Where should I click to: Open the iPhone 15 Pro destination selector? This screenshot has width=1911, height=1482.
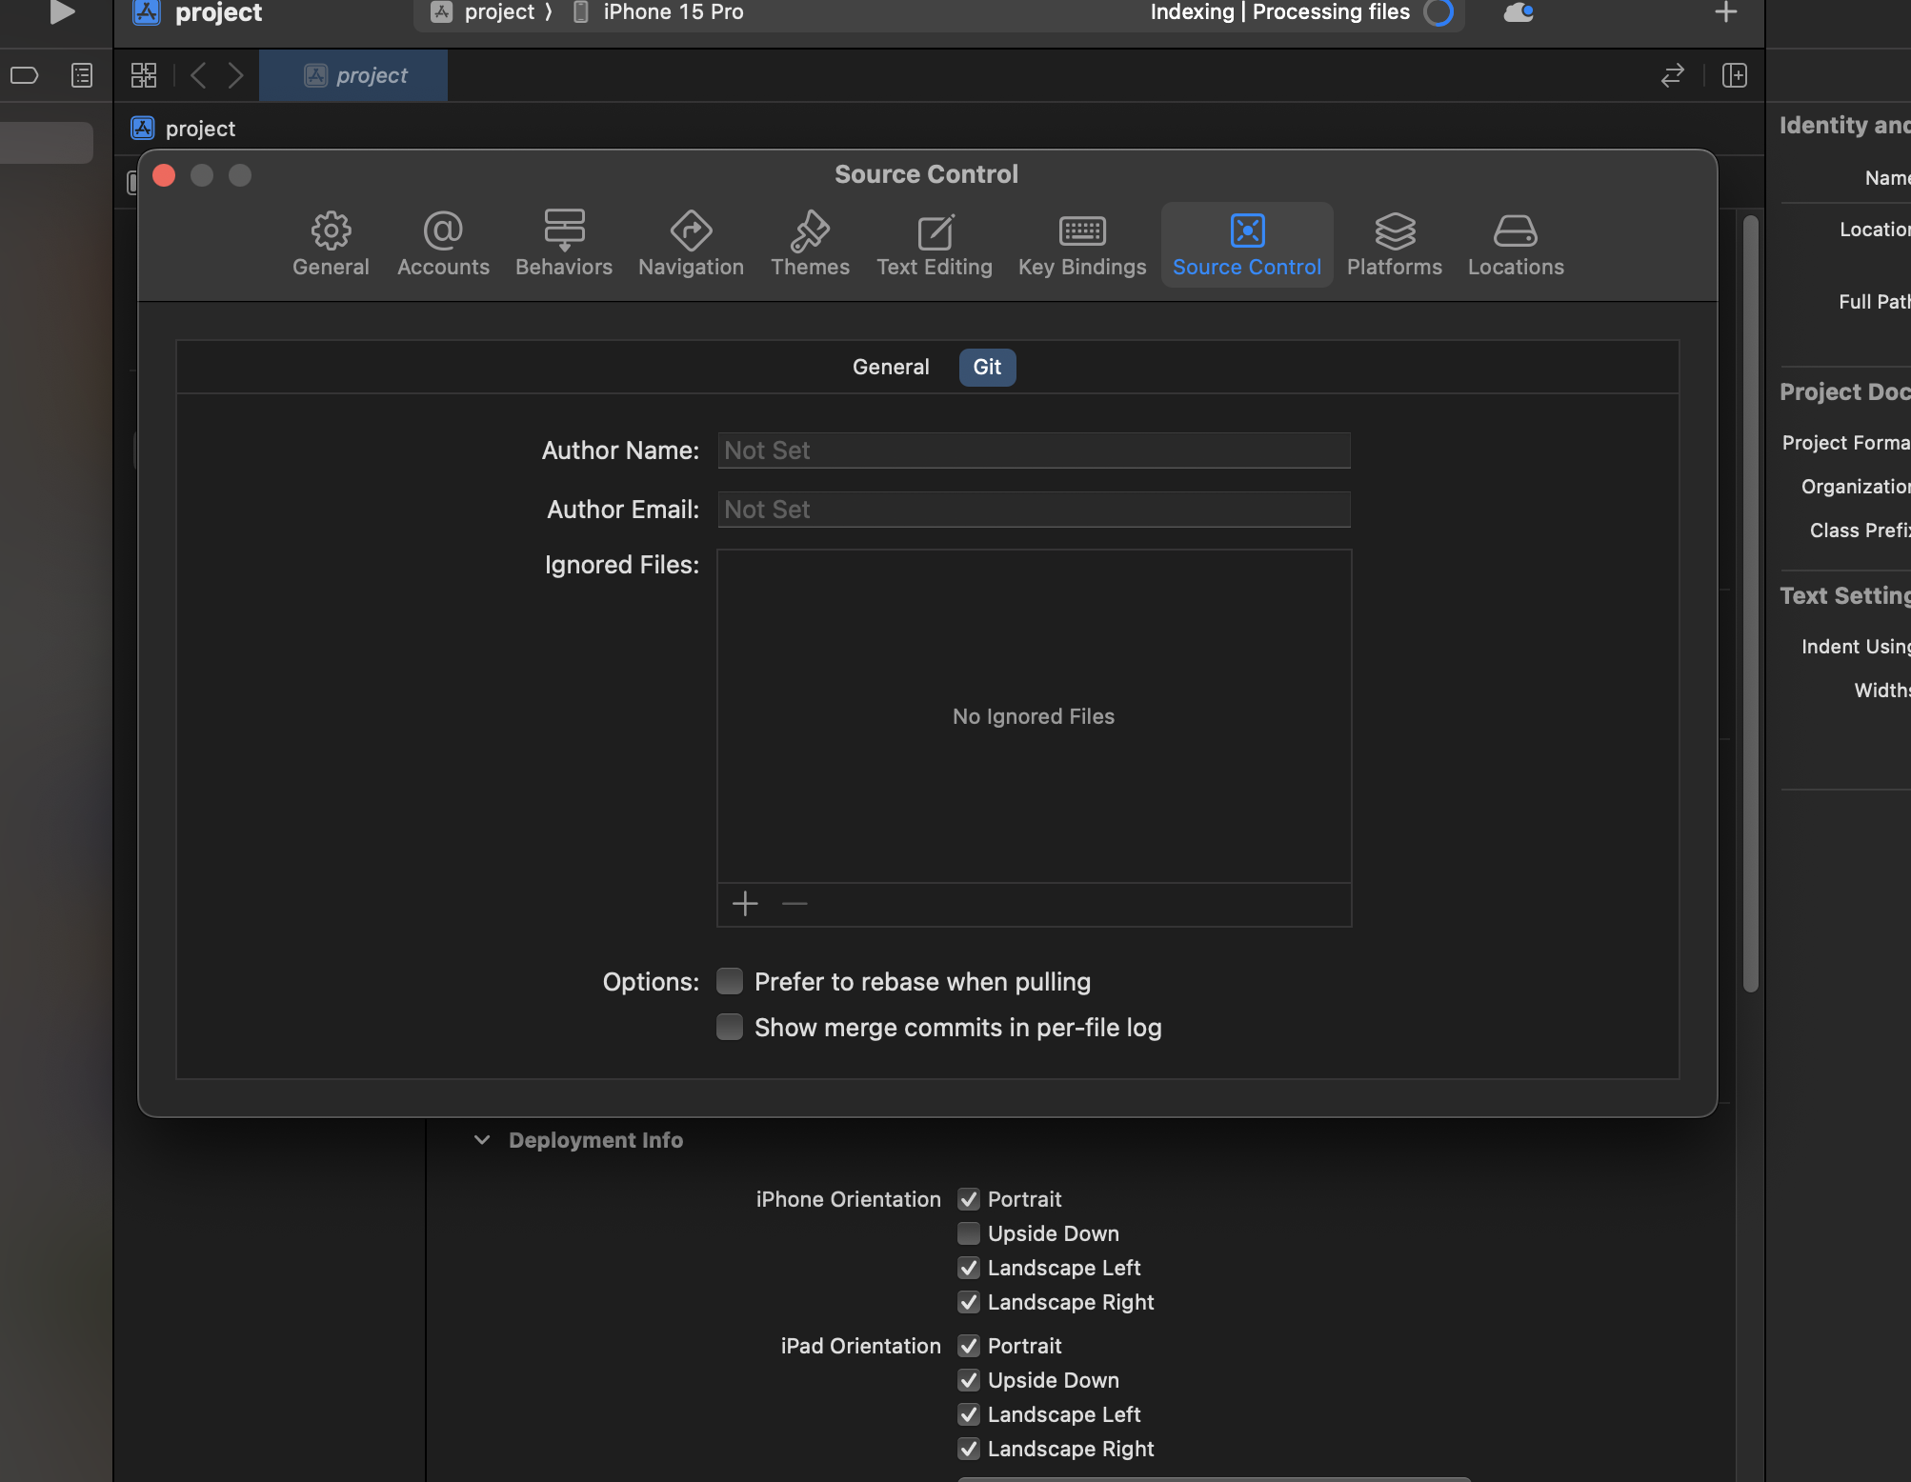click(672, 12)
